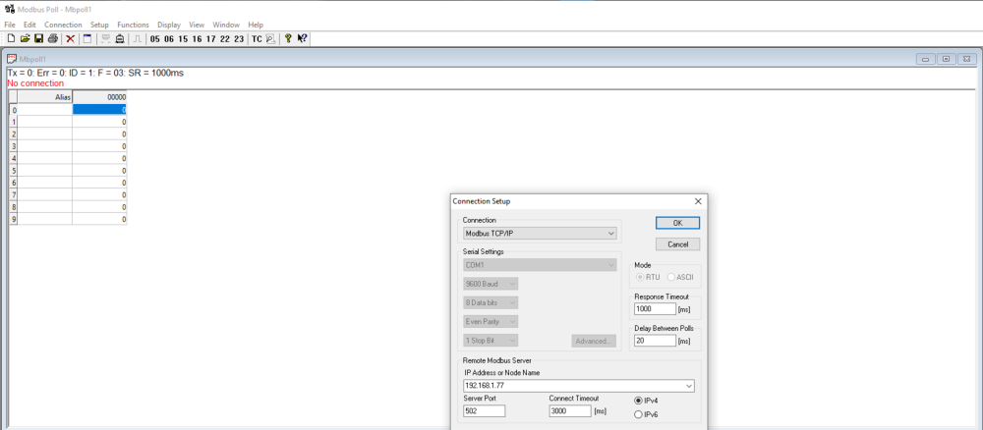Click the value cell in row 5
This screenshot has width=983, height=430.
(99, 170)
